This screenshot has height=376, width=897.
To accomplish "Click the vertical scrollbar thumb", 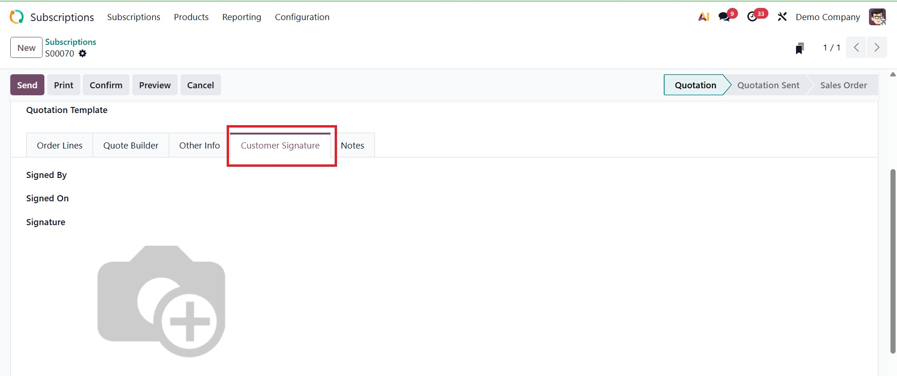I will pyautogui.click(x=893, y=262).
